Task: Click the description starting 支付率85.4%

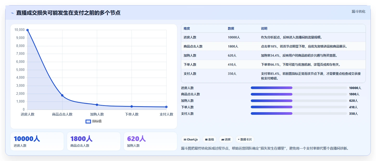Action: 311,76
